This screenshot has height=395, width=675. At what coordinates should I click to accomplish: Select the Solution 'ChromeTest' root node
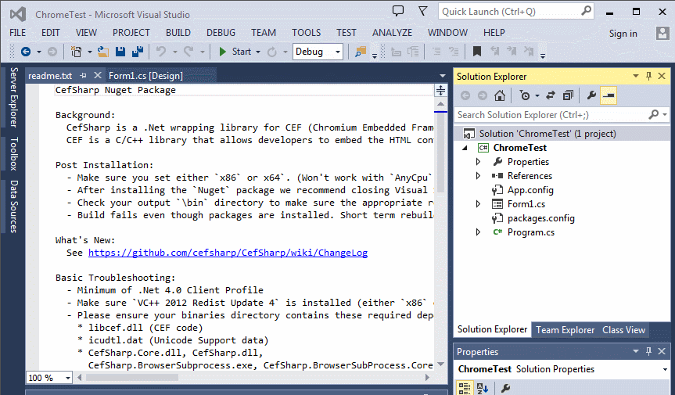point(548,134)
